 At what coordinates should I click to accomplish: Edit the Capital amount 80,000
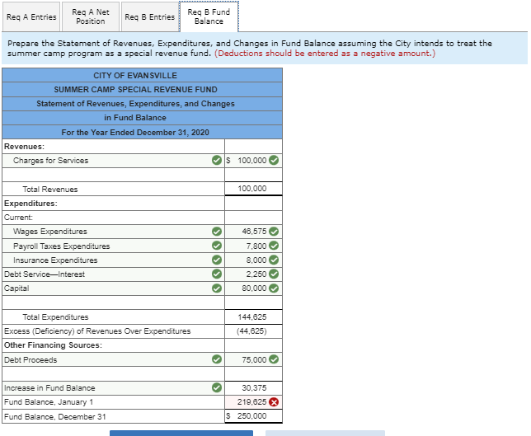coord(253,288)
